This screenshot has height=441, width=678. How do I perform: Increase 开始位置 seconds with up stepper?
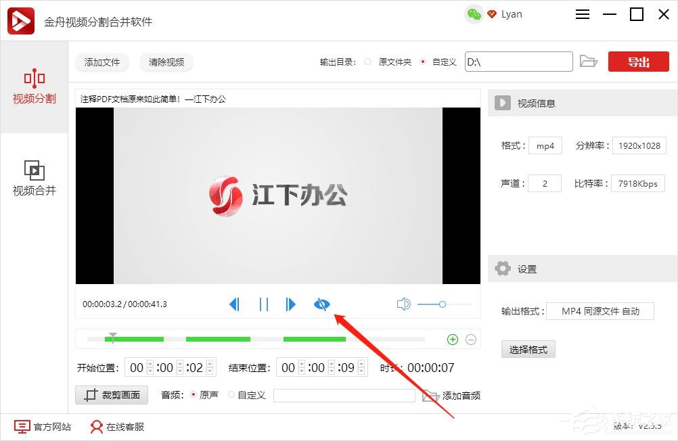pyautogui.click(x=208, y=364)
